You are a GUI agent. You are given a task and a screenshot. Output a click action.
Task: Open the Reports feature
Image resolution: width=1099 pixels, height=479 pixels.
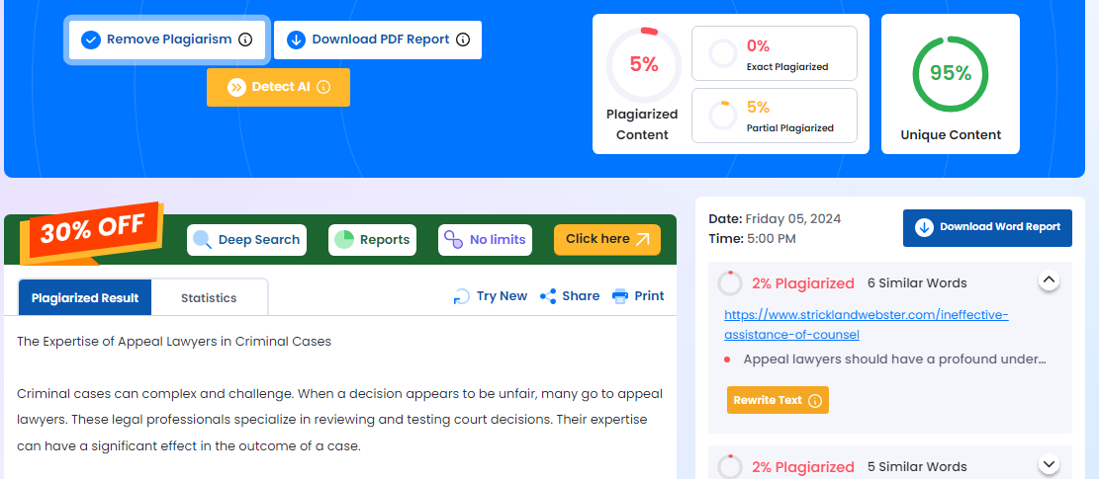coord(372,240)
